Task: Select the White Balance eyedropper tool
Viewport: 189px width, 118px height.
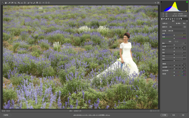Action: click(9, 3)
